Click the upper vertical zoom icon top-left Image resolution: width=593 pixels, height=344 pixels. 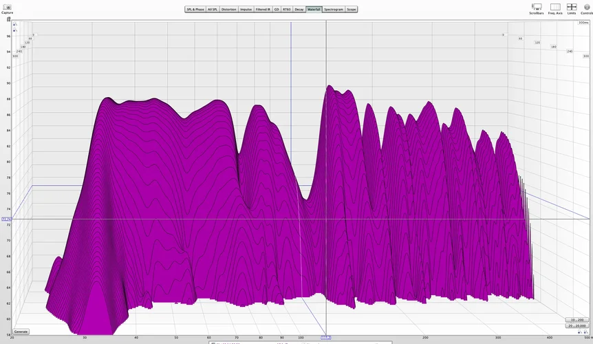tap(14, 25)
